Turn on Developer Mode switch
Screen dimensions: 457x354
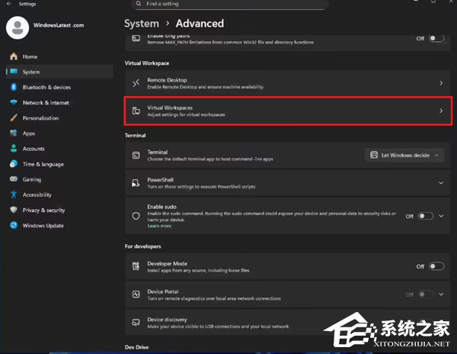[x=436, y=266]
